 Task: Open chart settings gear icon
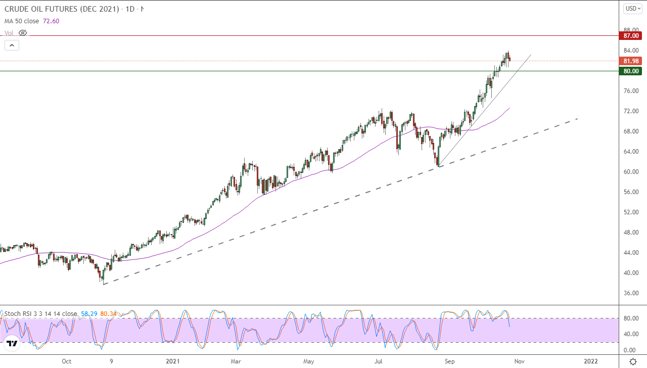pyautogui.click(x=633, y=361)
